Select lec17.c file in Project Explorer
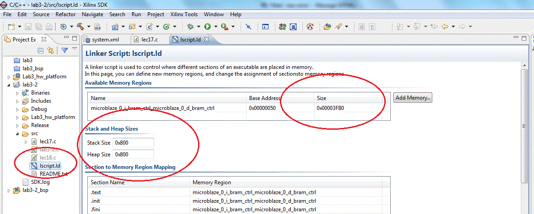534x214 pixels. click(x=47, y=141)
